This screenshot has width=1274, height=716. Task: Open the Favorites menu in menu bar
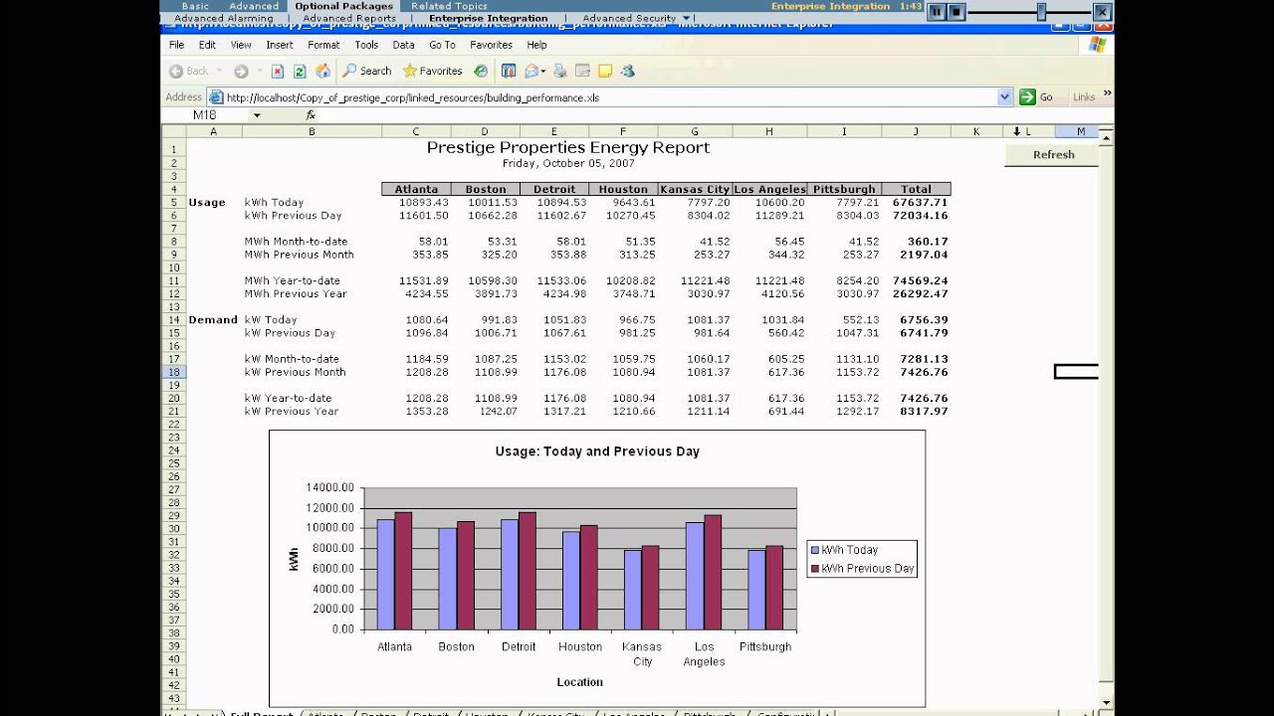pos(491,45)
